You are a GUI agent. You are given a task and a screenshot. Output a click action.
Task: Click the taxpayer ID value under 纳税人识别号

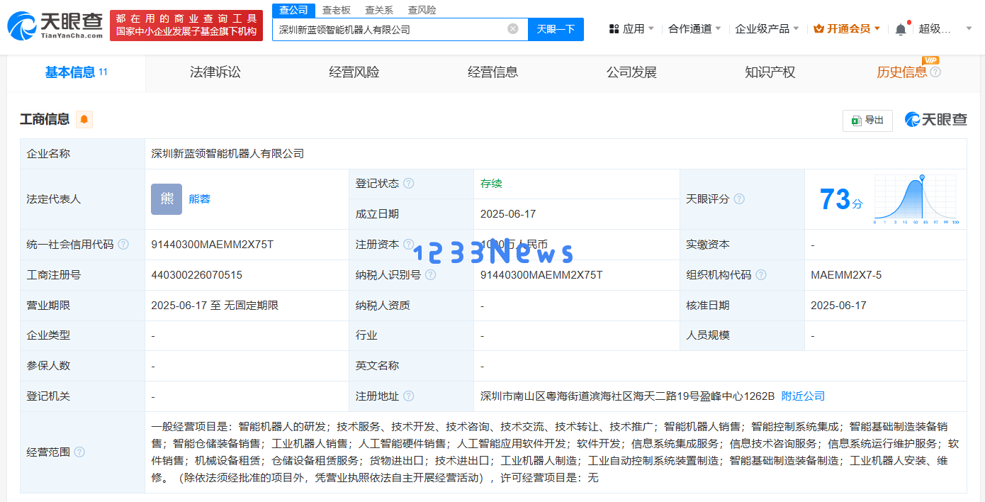[x=541, y=275]
